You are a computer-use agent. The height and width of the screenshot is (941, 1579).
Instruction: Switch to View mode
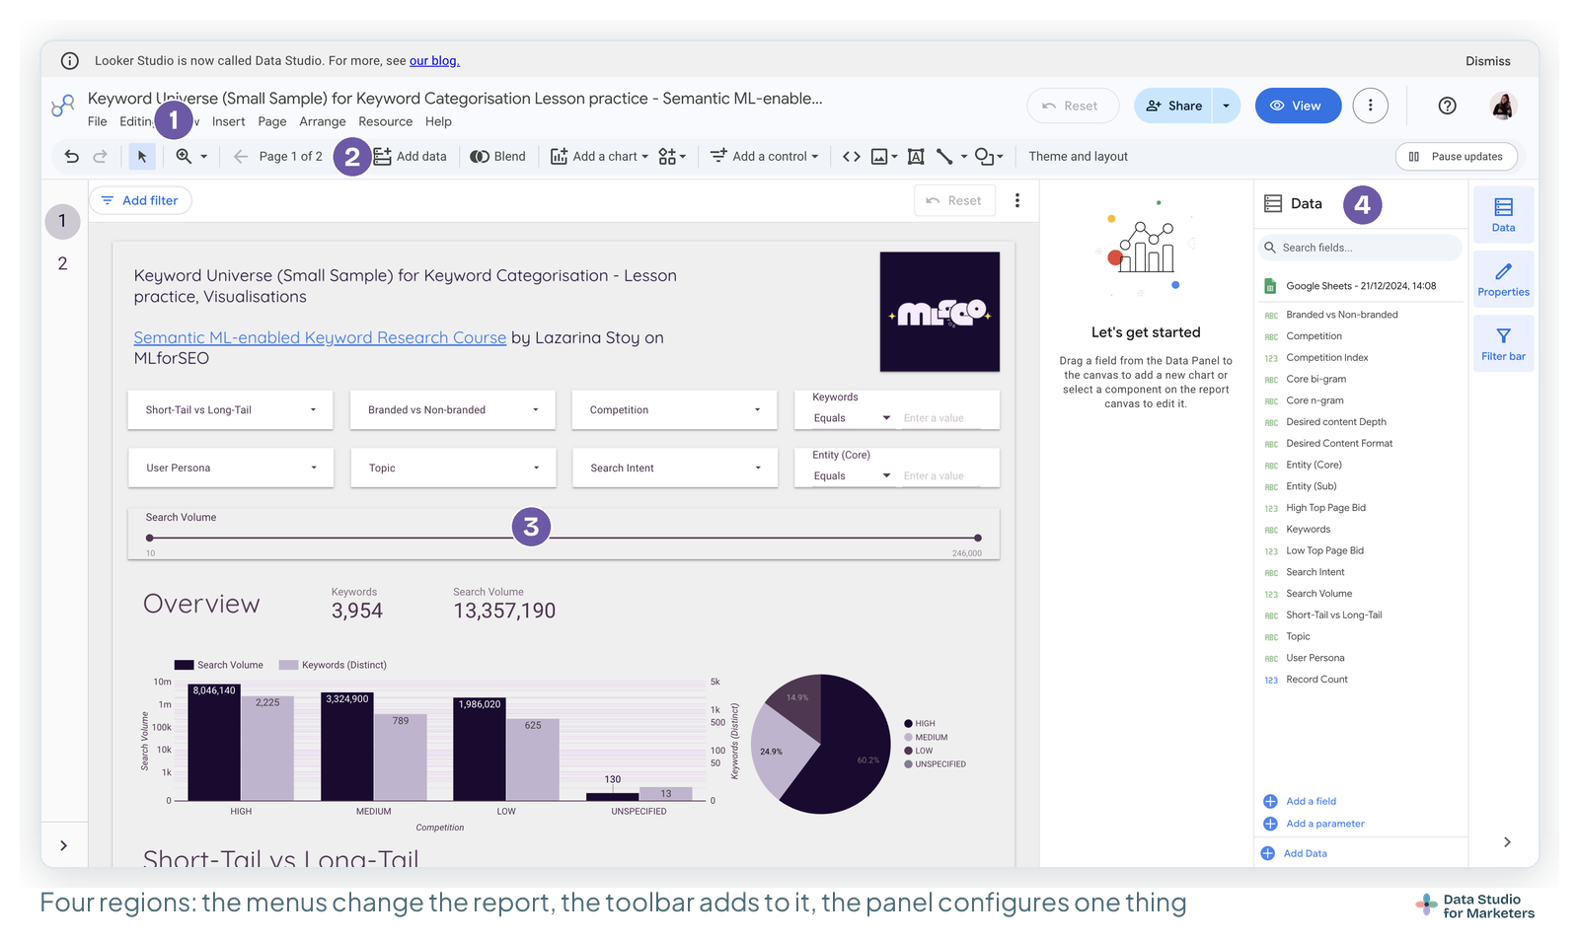click(x=1298, y=106)
